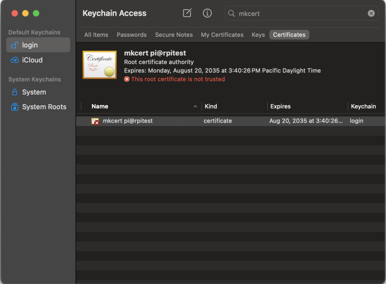
Task: Click the Name column sort arrow
Action: (x=195, y=106)
